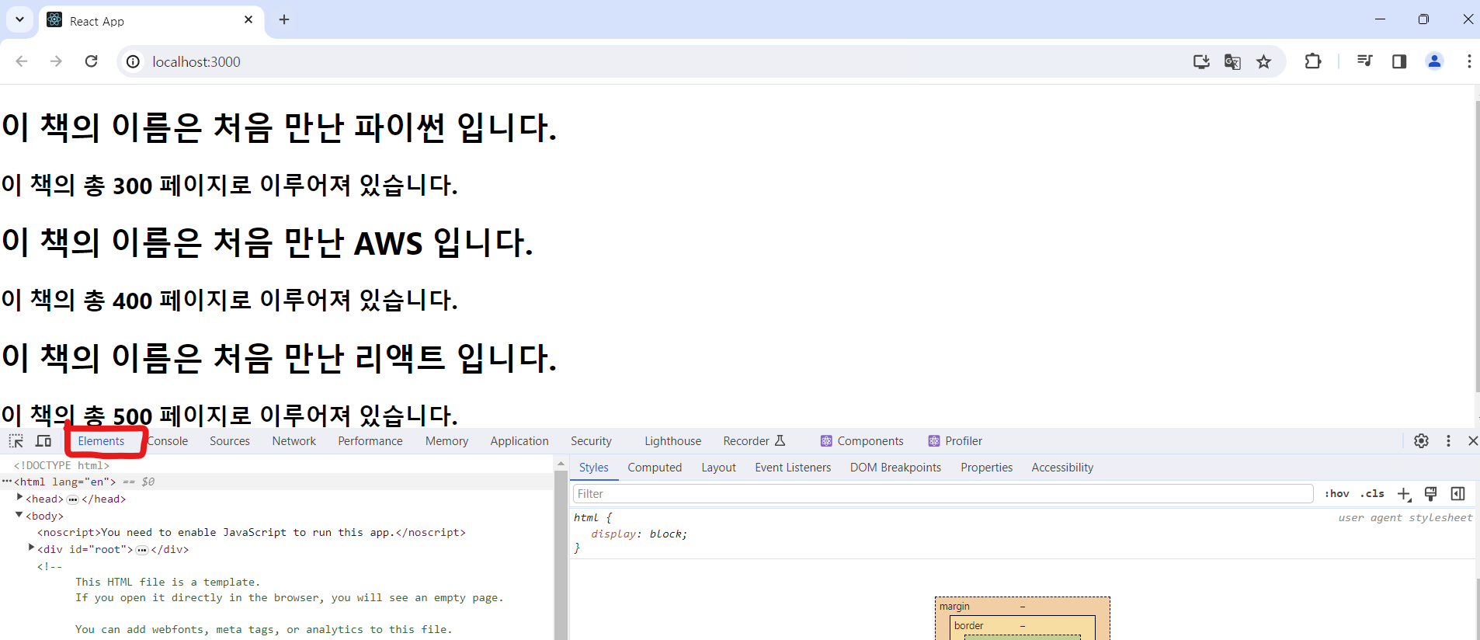Click the ellipsis inside head element
This screenshot has width=1480, height=640.
(x=73, y=499)
